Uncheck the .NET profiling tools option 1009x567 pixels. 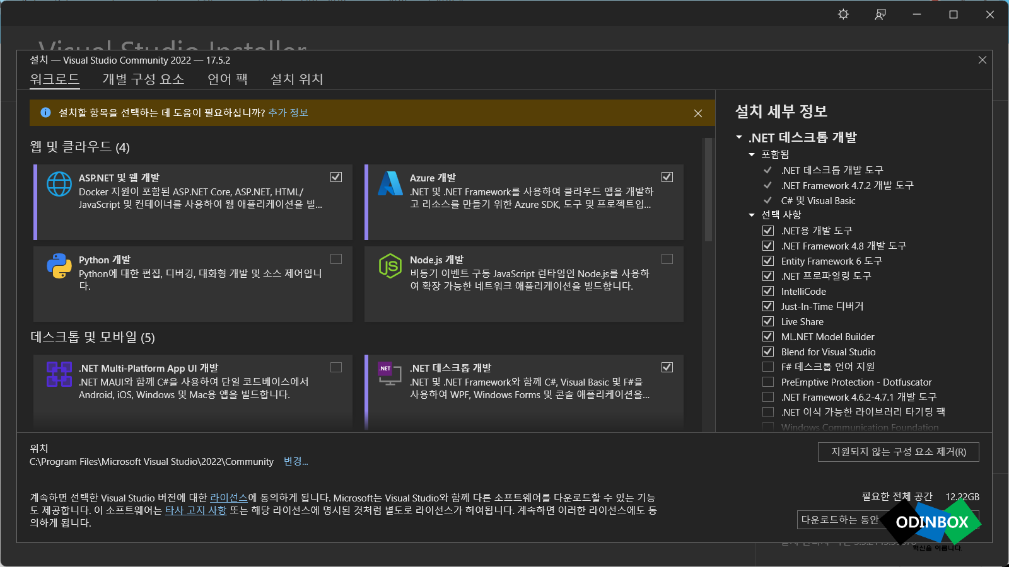[768, 276]
